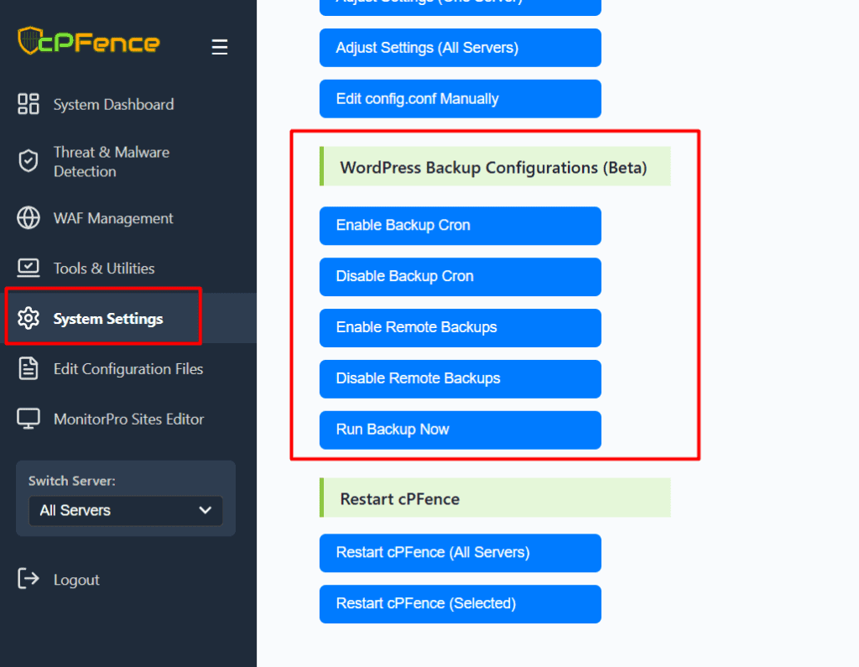This screenshot has height=667, width=859.
Task: Click the WAF Management globe icon
Action: (x=29, y=218)
